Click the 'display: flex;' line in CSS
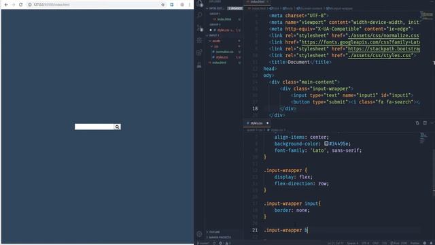Screen dimensions: 435x245 (x=293, y=177)
